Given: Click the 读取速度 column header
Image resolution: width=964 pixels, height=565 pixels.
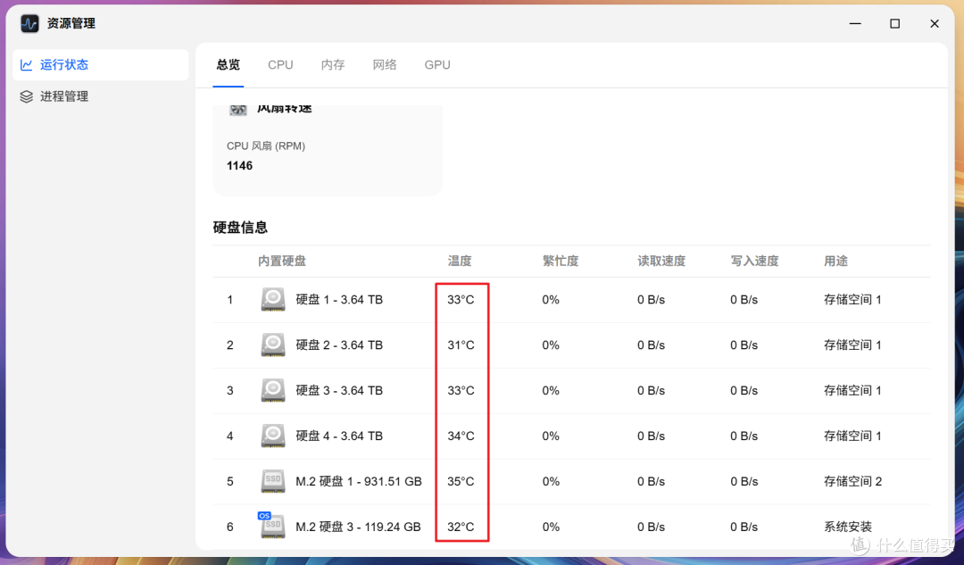Looking at the screenshot, I should [x=661, y=261].
